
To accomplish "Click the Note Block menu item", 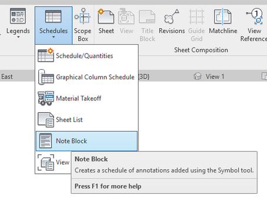I will click(86, 141).
